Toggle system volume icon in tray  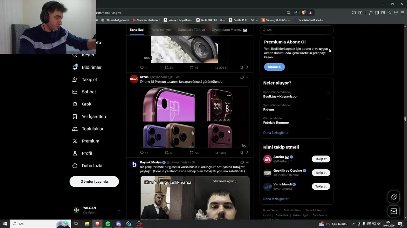(x=379, y=224)
